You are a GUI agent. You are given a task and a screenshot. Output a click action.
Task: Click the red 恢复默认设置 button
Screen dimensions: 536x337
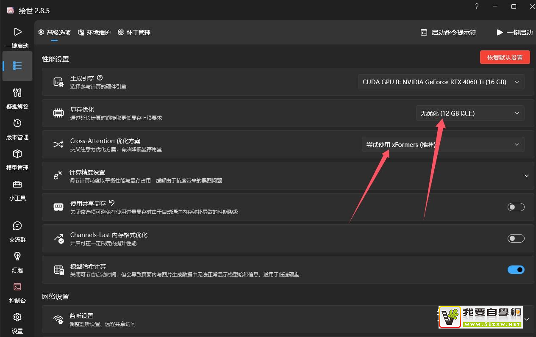pos(505,58)
